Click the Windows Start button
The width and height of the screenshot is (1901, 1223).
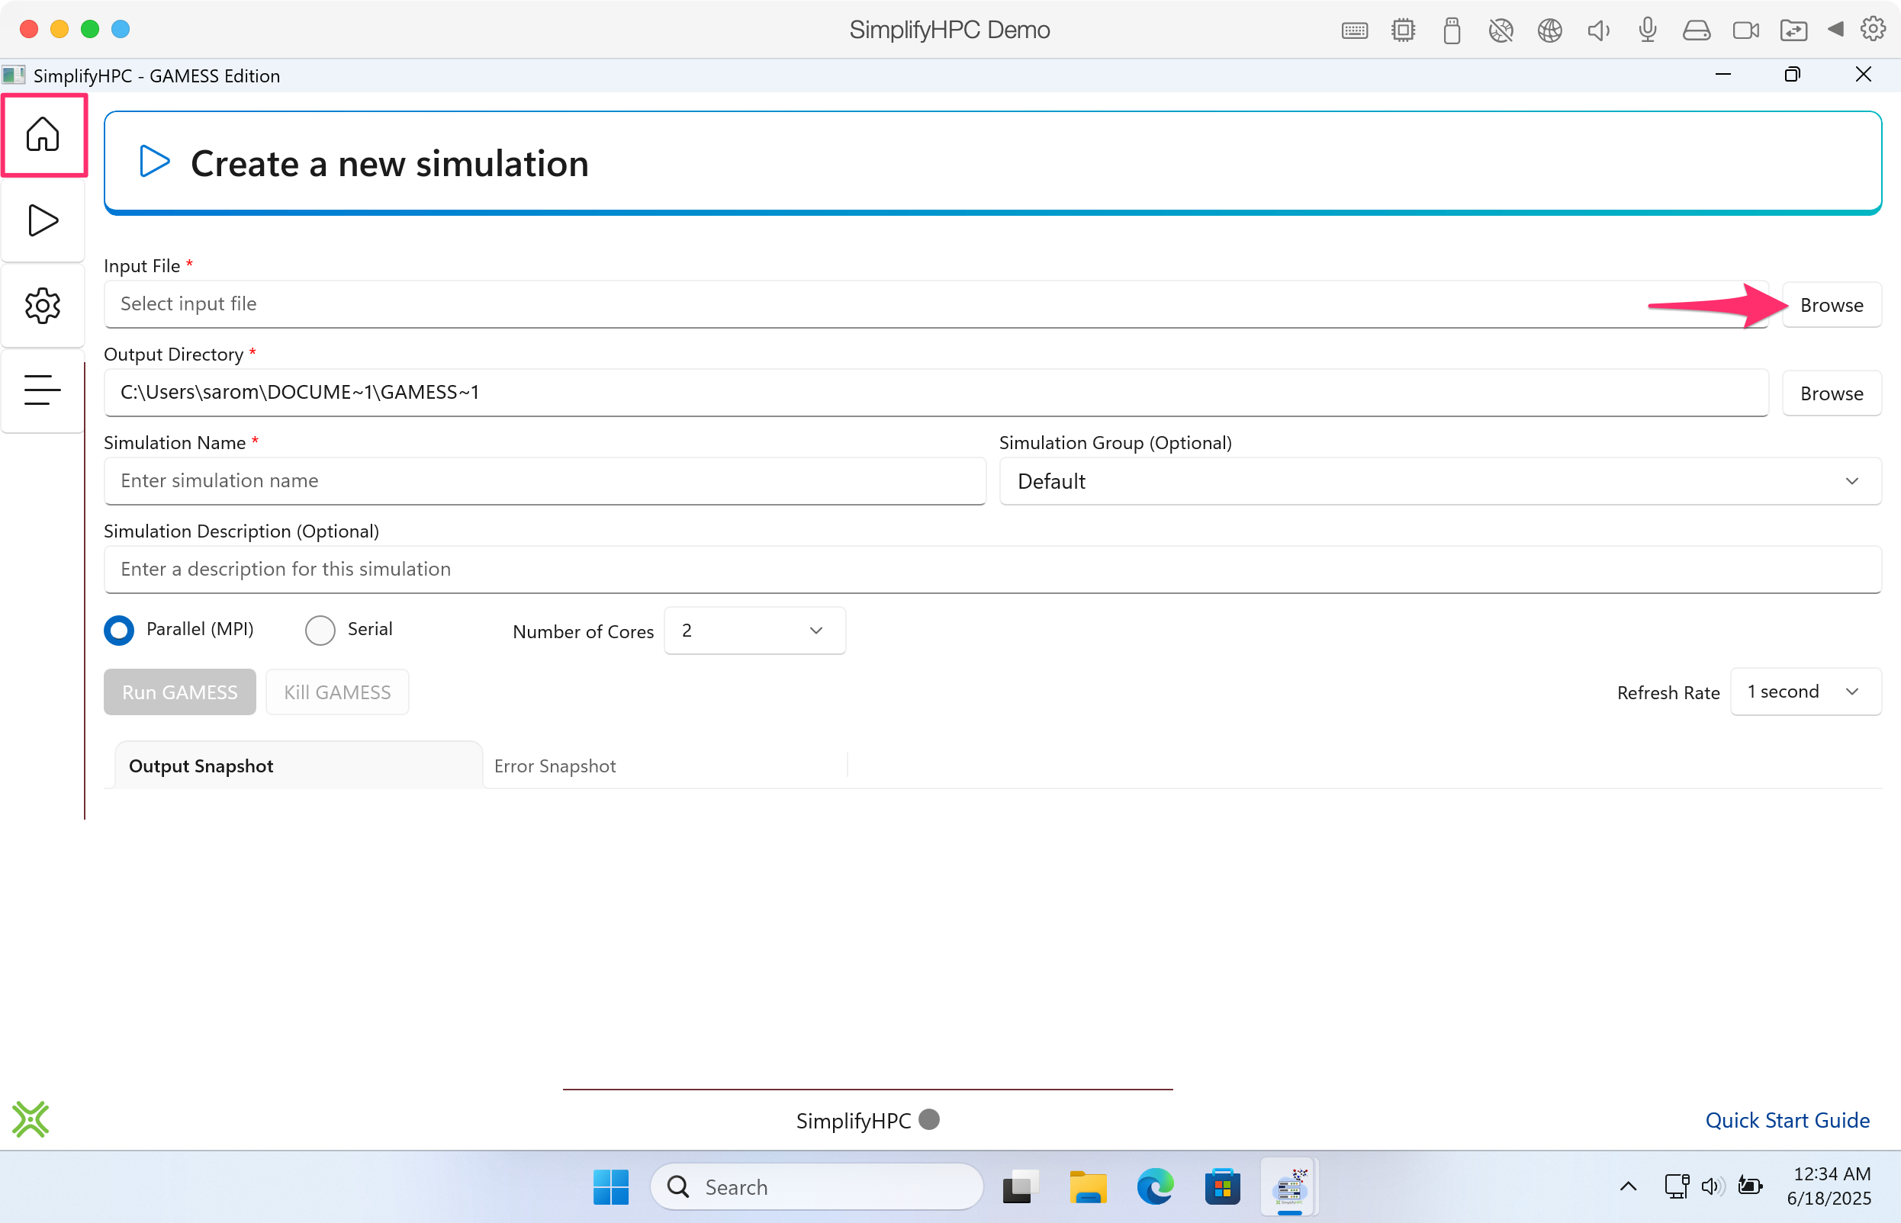(610, 1187)
